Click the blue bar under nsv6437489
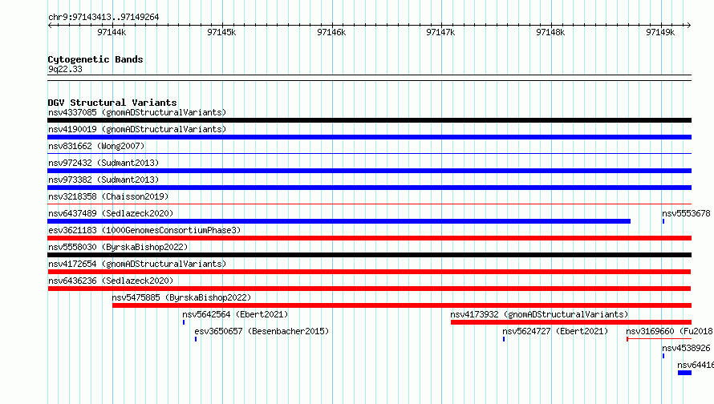The image size is (714, 404). [339, 221]
